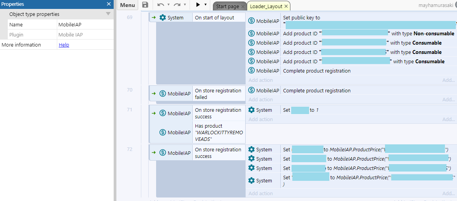Image resolution: width=457 pixels, height=201 pixels.
Task: Click System gear icon on Set to 1
Action: (x=251, y=110)
